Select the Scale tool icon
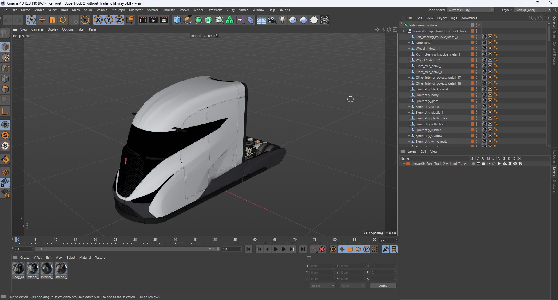This screenshot has height=300, width=558. pyautogui.click(x=52, y=20)
